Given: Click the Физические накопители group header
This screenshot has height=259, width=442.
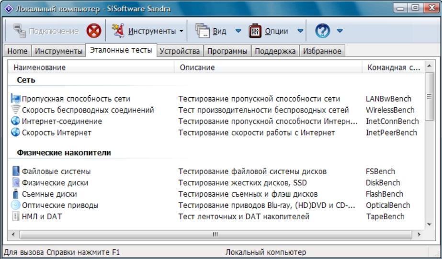Looking at the screenshot, I should coord(64,153).
